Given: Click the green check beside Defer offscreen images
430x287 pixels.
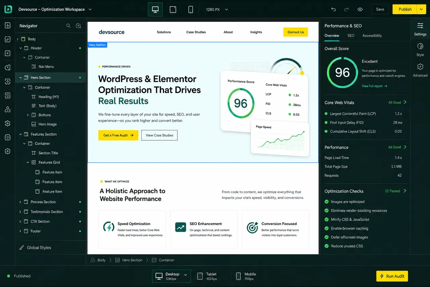Looking at the screenshot, I should [327, 237].
